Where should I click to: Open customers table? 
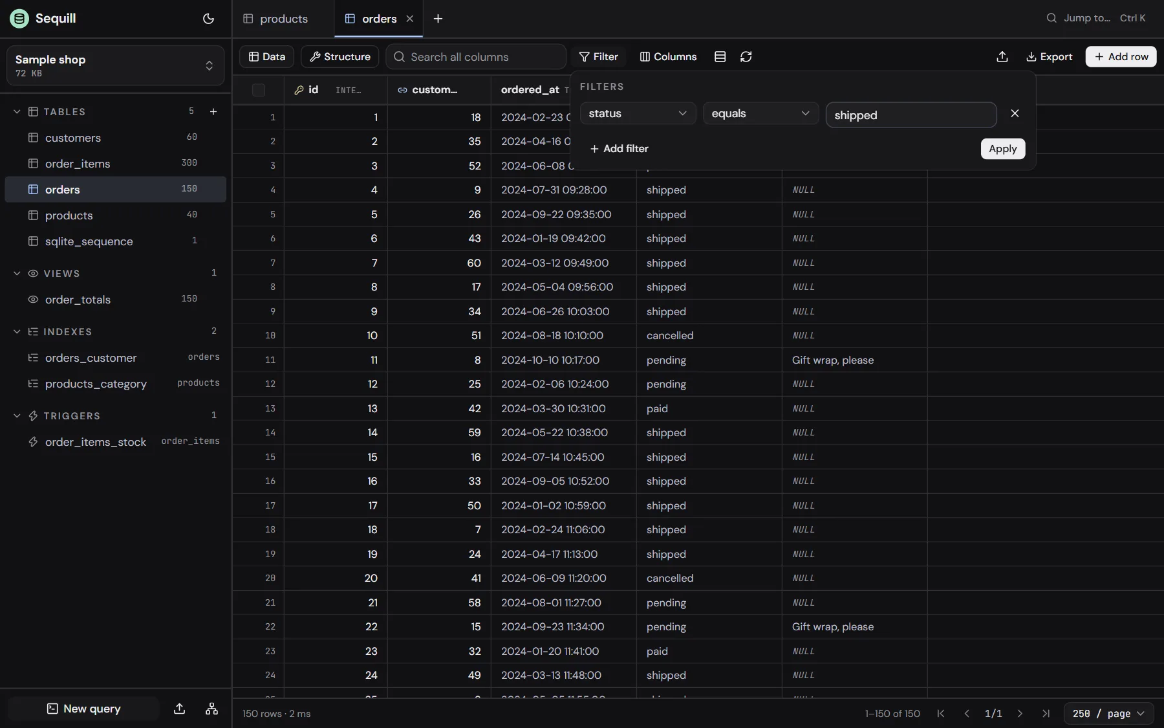coord(115,138)
